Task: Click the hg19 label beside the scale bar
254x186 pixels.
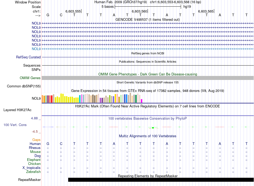Action: click(x=187, y=7)
